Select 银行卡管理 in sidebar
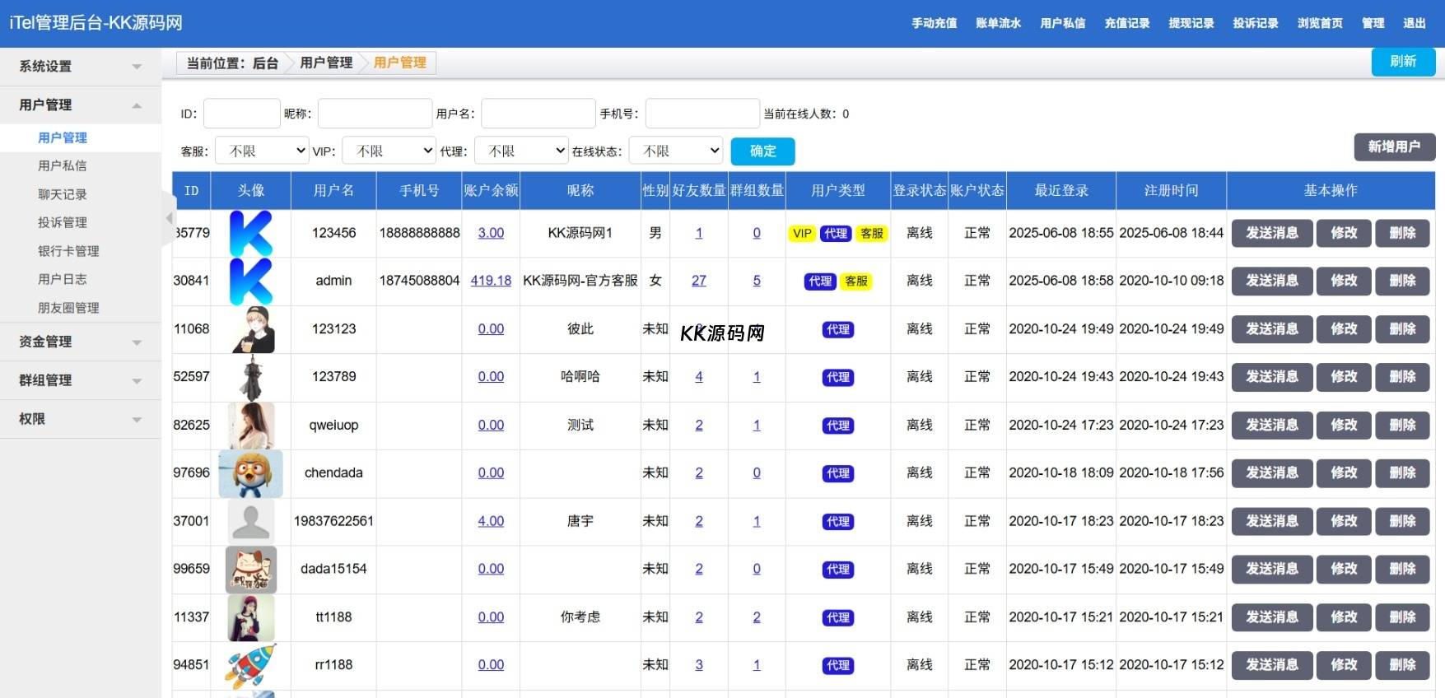 click(68, 252)
